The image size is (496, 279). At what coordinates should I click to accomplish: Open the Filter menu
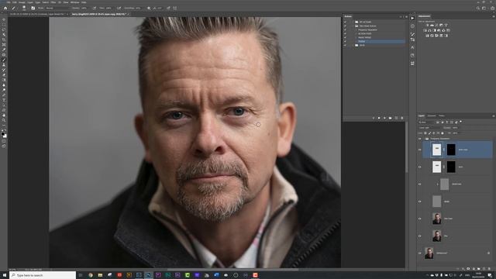(x=53, y=2)
